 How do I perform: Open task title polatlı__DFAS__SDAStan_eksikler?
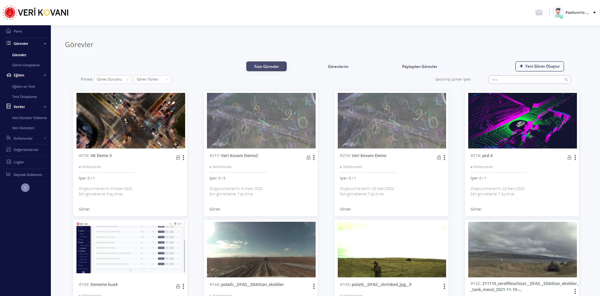point(252,284)
